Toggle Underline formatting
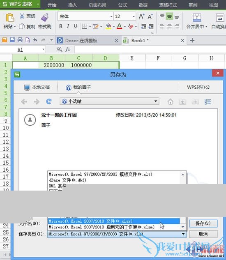Image resolution: width=226 pixels, height=260 pixels. [76, 26]
